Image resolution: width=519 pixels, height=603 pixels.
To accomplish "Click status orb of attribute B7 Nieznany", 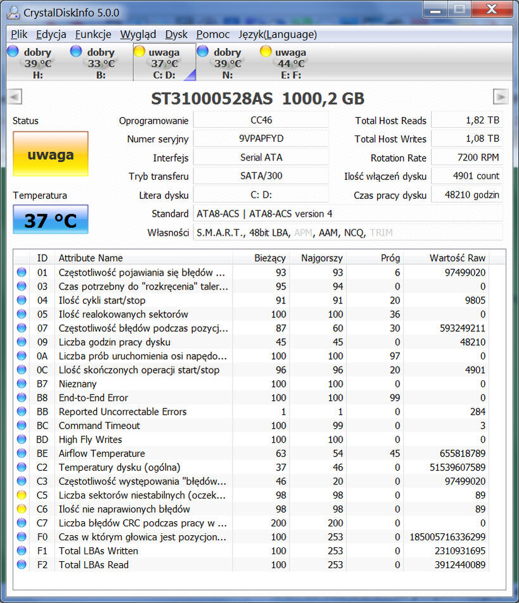I will click(x=22, y=383).
